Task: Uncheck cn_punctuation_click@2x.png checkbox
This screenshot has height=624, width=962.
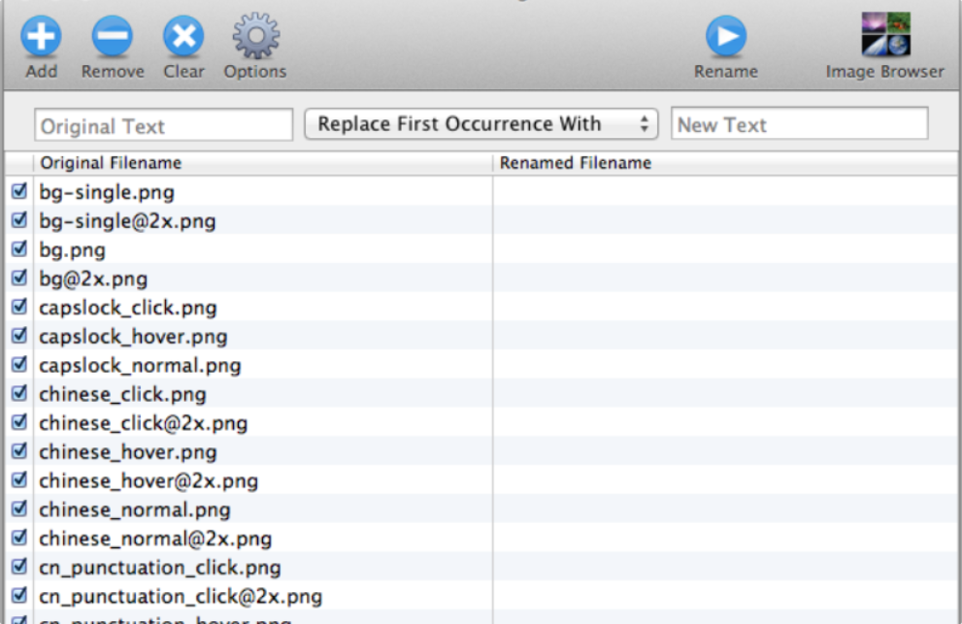Action: click(19, 595)
